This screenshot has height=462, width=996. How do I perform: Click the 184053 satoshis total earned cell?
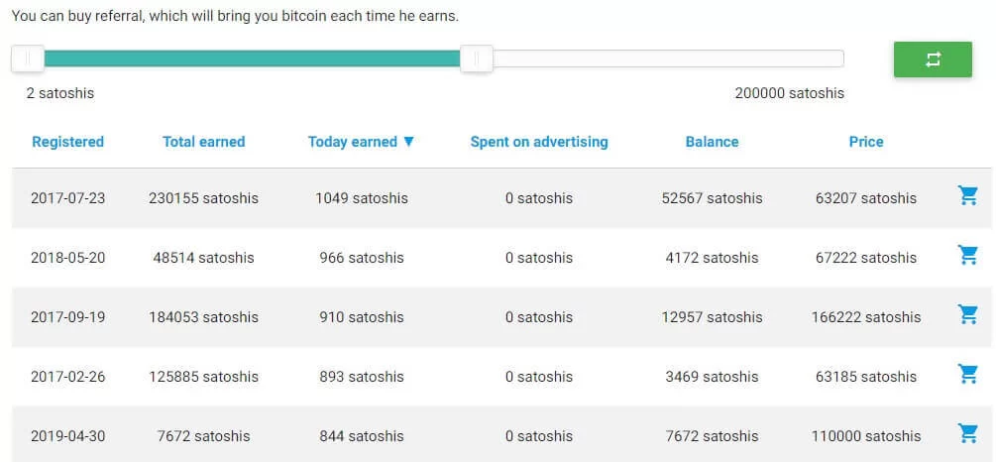(x=204, y=317)
